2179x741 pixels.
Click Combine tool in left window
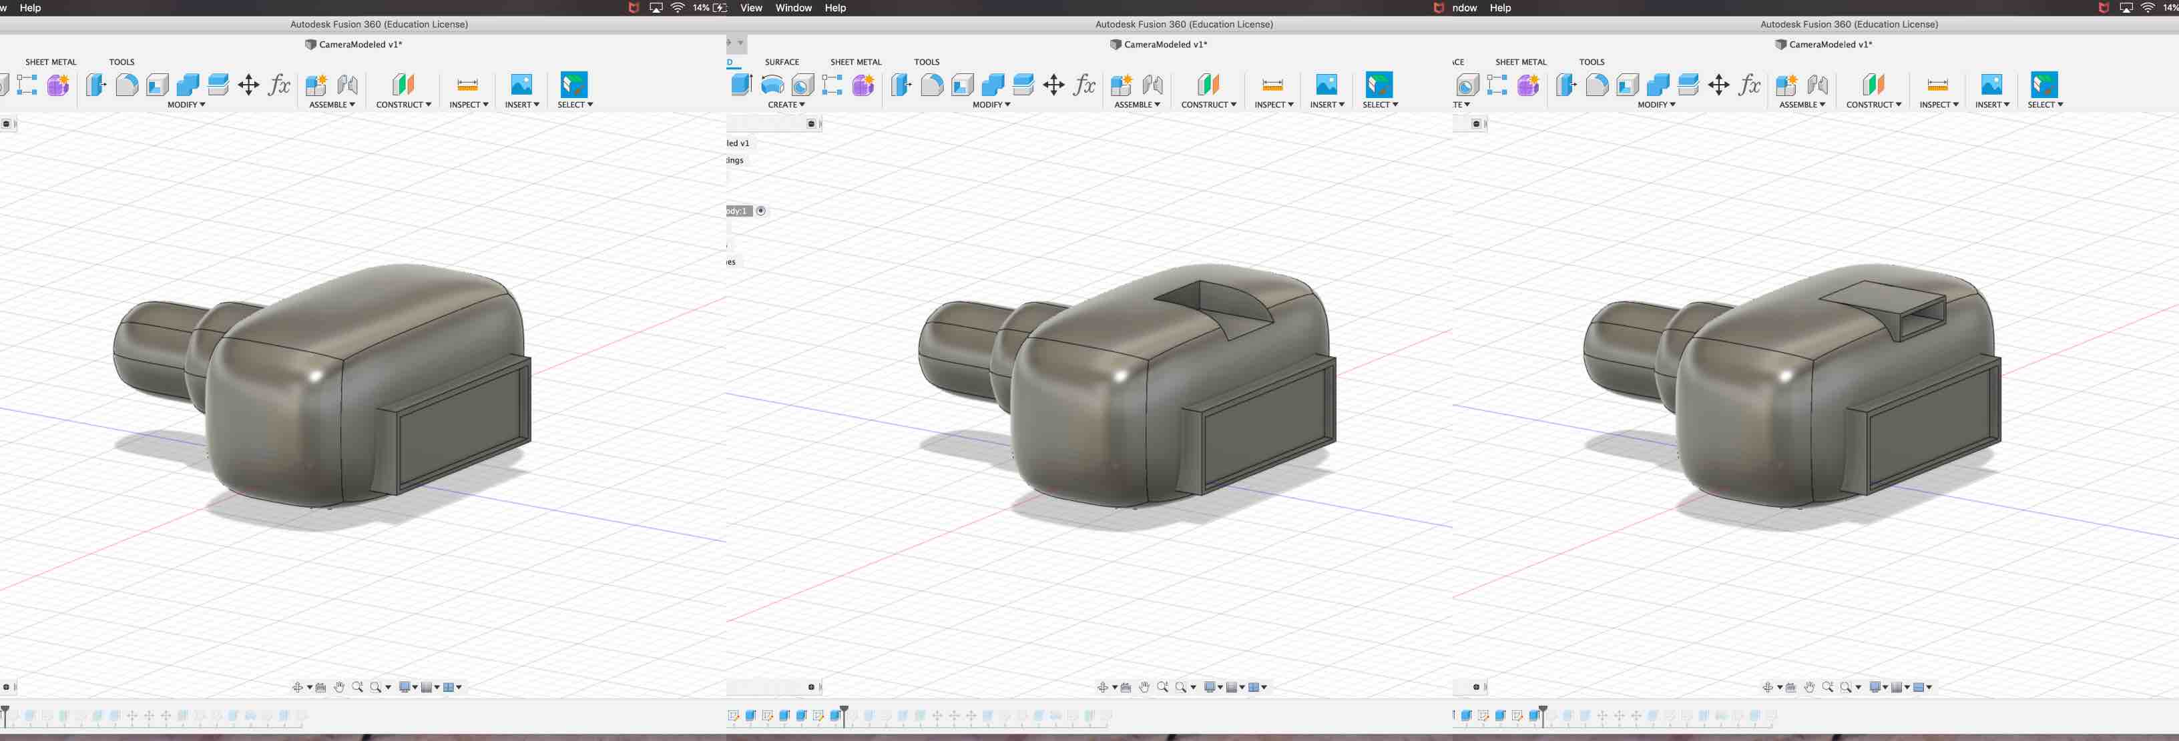(x=188, y=85)
